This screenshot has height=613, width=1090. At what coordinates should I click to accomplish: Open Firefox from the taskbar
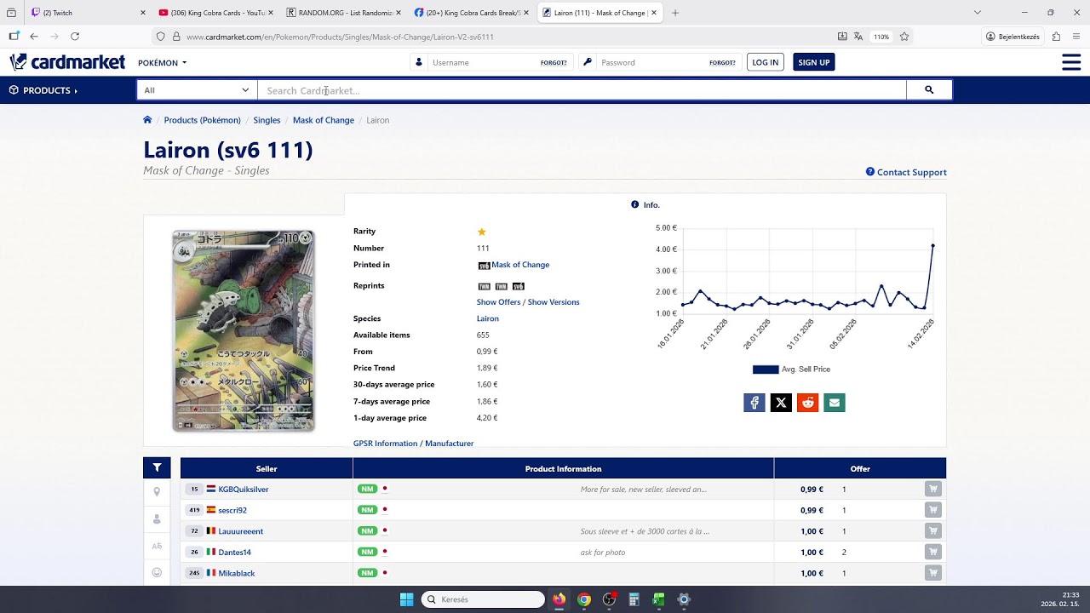pyautogui.click(x=559, y=599)
